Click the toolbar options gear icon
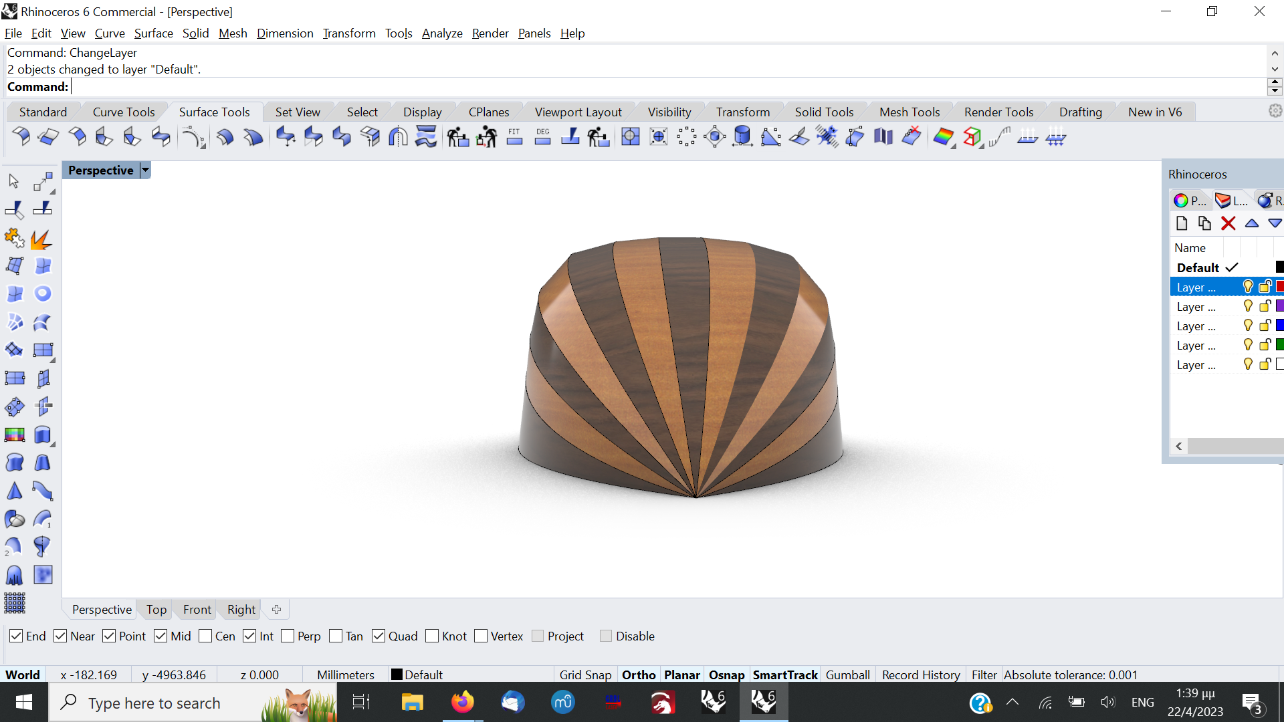This screenshot has width=1284, height=722. coord(1275,111)
